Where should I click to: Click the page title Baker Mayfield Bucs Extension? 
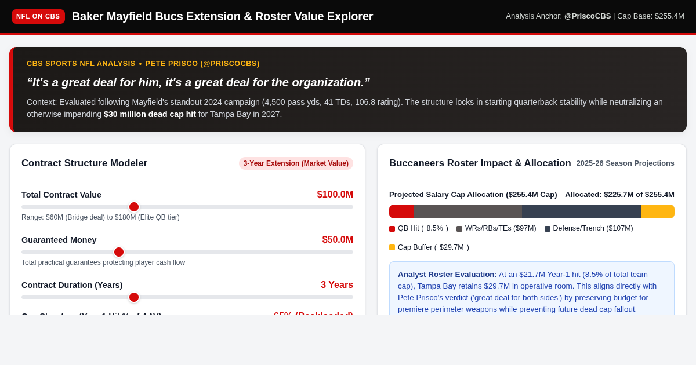(x=222, y=16)
